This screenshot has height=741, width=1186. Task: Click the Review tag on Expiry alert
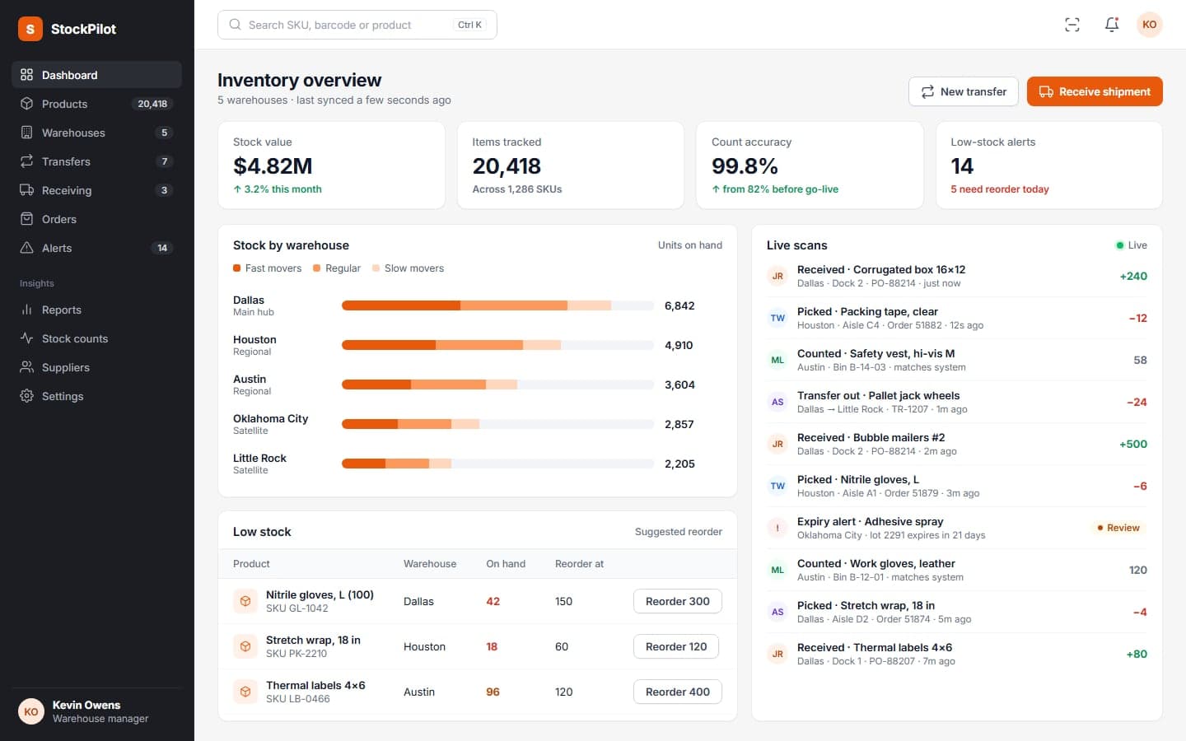[x=1118, y=528]
